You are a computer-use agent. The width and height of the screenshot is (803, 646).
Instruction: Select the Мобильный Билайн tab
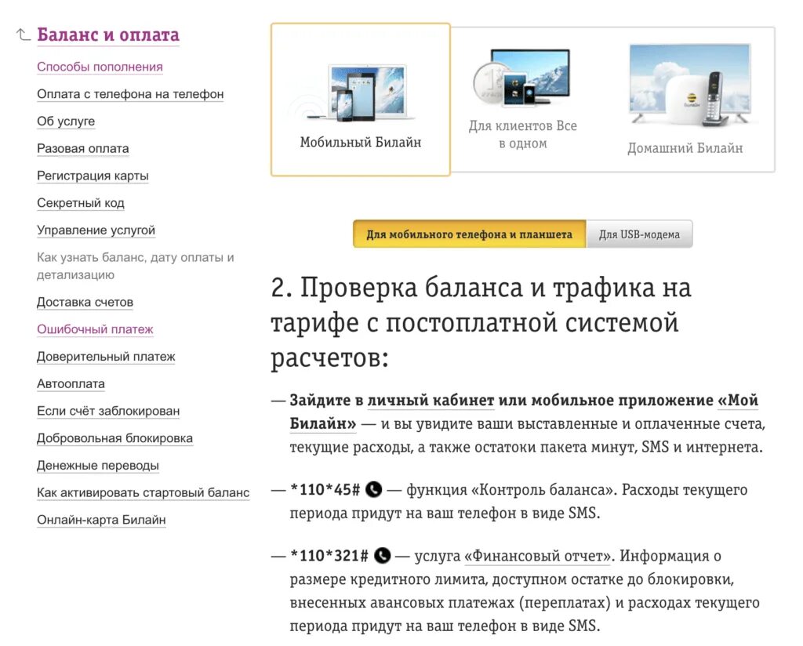(361, 100)
